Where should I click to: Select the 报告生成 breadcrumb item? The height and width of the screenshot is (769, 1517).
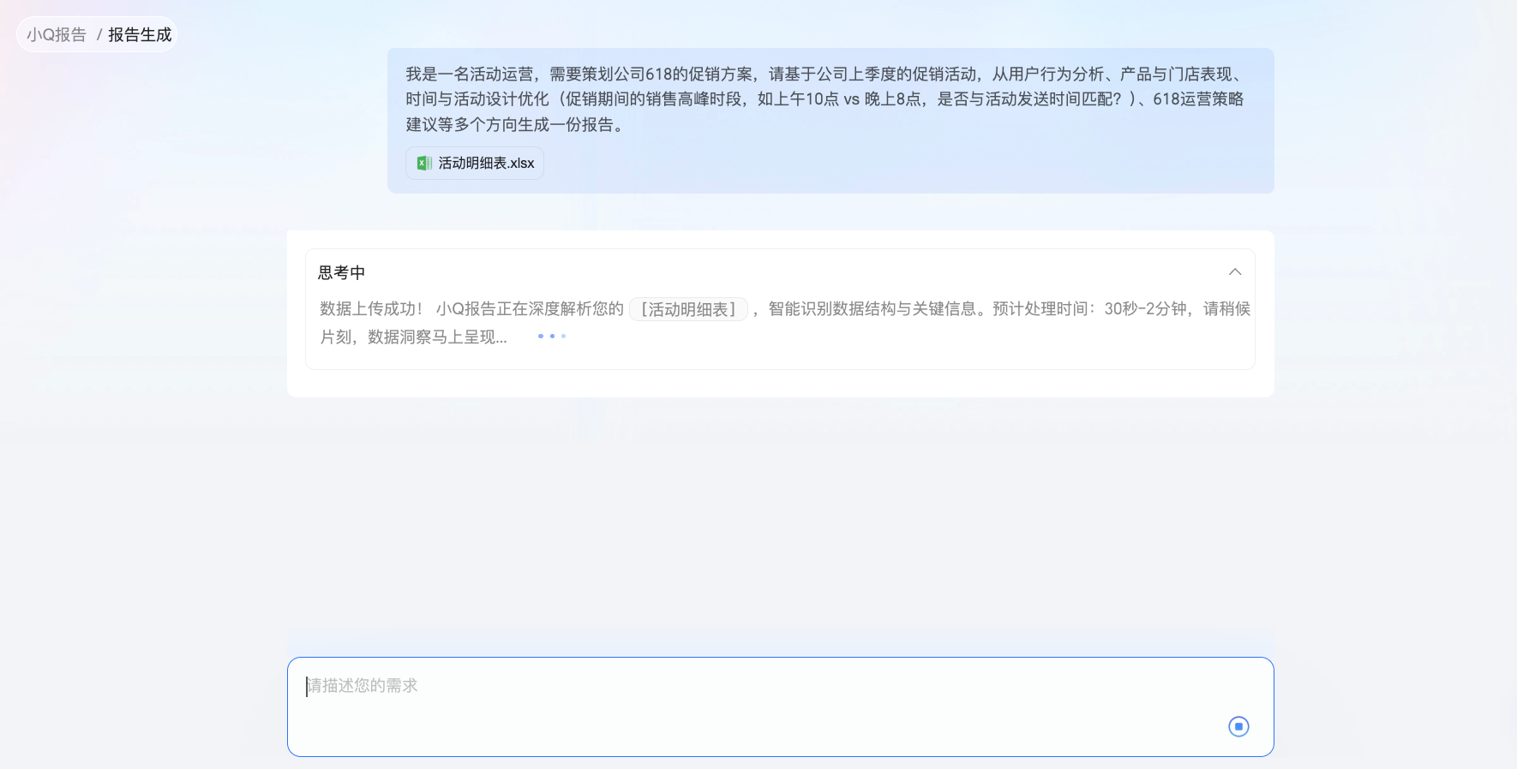pyautogui.click(x=140, y=34)
